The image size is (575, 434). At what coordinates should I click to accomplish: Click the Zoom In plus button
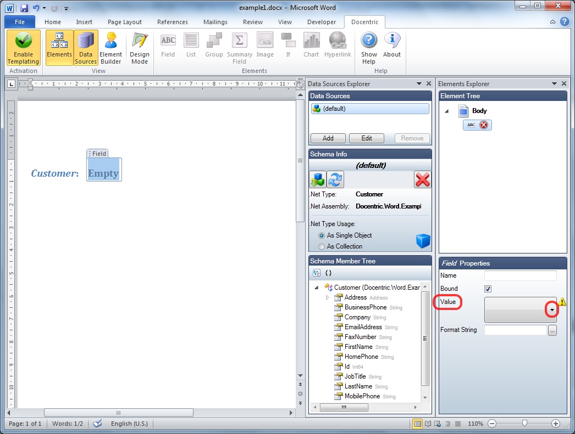[556, 424]
